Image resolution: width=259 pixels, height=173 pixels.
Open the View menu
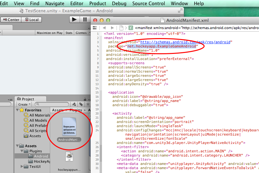coord(19,4)
